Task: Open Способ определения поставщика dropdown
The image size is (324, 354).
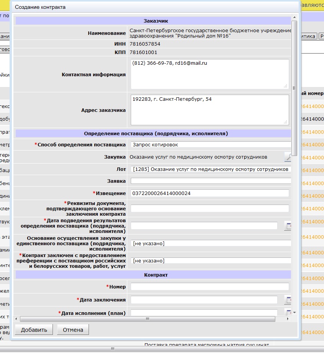Action: click(211, 145)
